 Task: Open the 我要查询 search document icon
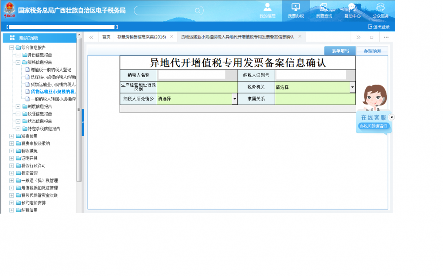click(324, 8)
